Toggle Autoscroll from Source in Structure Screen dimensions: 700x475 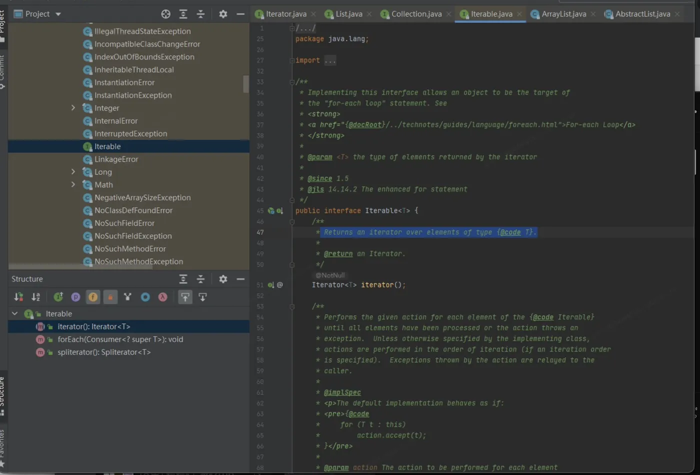pyautogui.click(x=202, y=297)
